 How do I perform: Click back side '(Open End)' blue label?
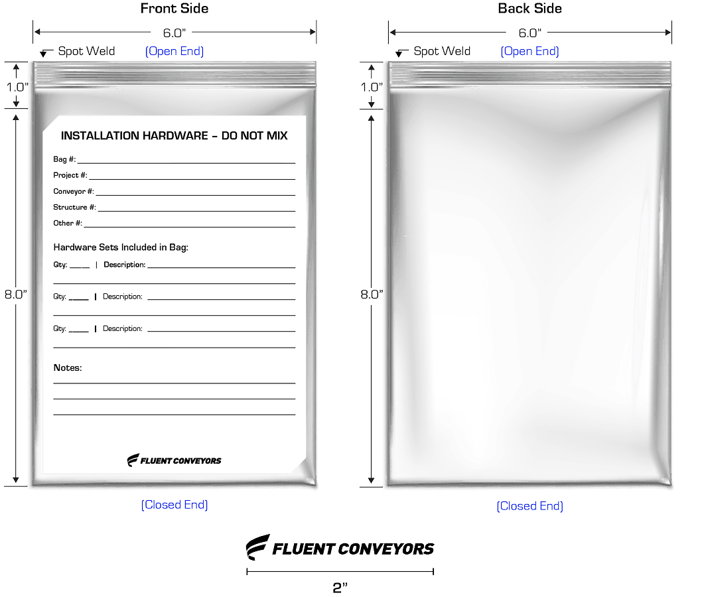pyautogui.click(x=529, y=52)
